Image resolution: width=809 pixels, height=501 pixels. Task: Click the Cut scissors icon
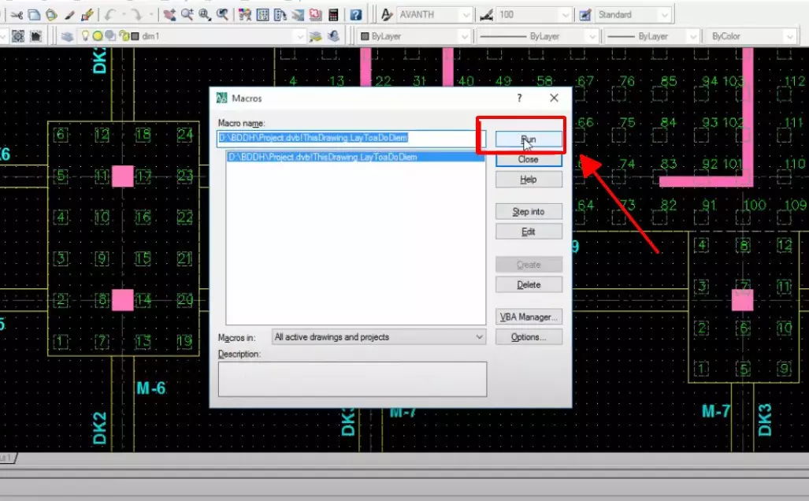pyautogui.click(x=17, y=15)
